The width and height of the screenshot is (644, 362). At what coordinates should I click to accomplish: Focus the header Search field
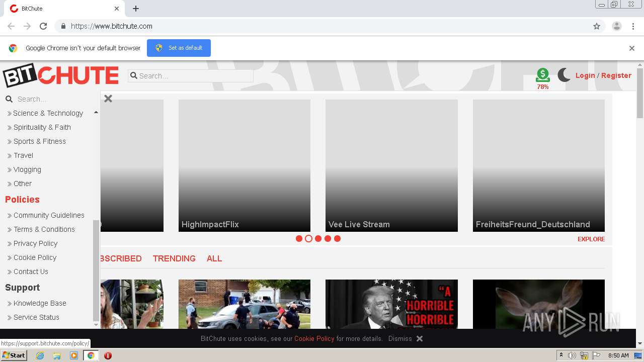click(x=191, y=76)
